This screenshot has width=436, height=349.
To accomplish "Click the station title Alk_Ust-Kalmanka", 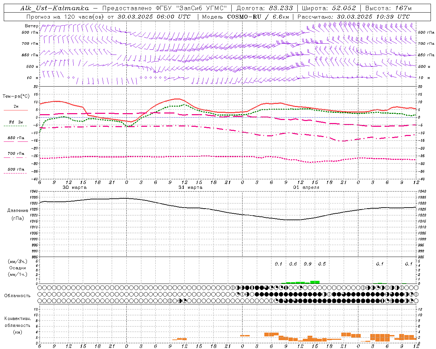I will coord(54,8).
